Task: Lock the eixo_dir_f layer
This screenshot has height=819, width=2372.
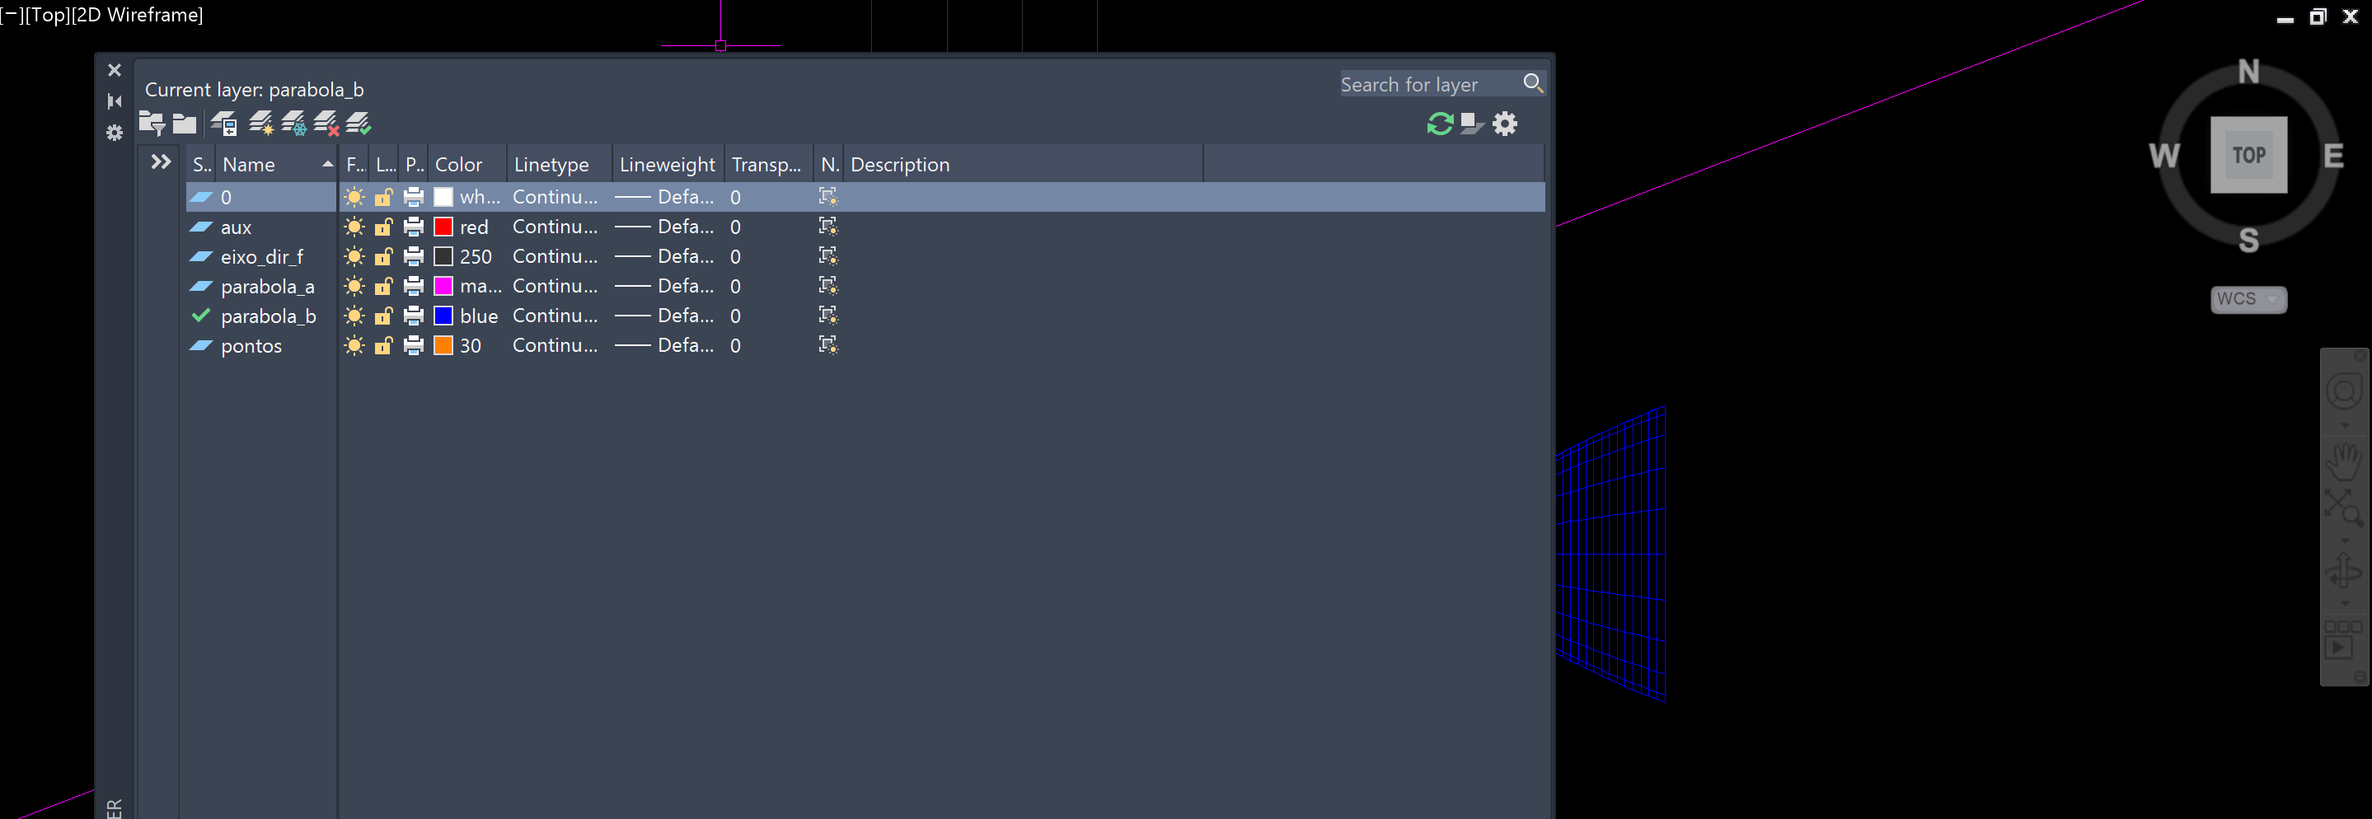Action: pos(384,255)
